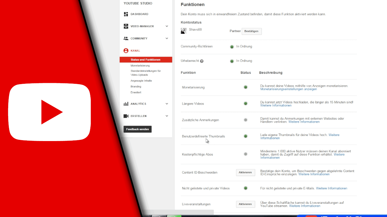Click the Partner status text
Screen dimensions: 387x217
[x=235, y=31]
